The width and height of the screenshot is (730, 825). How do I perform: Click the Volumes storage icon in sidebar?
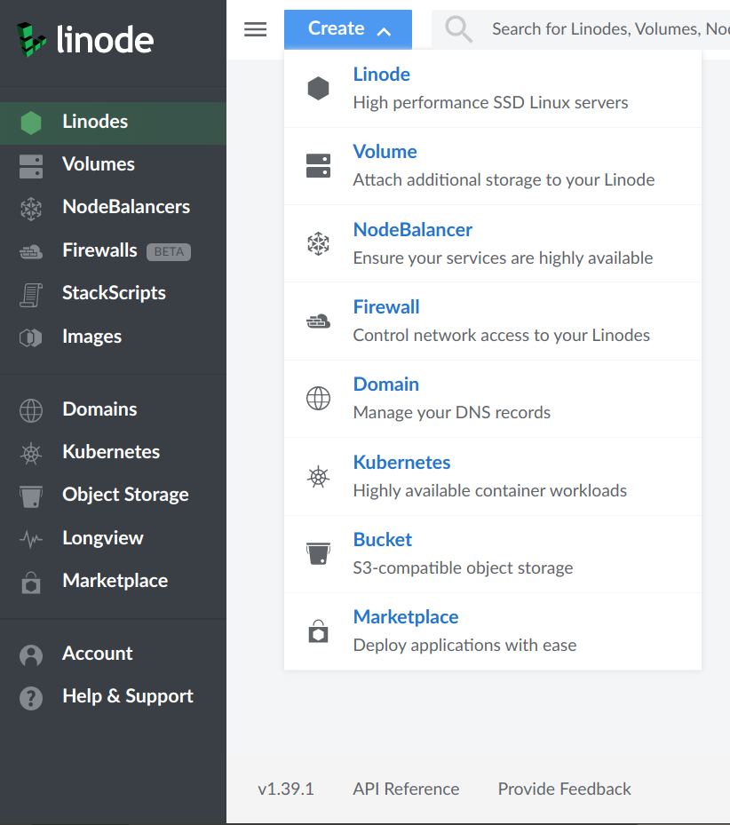pos(31,166)
